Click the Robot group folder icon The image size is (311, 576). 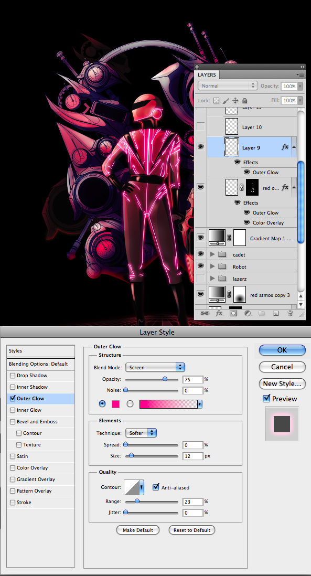tap(222, 266)
